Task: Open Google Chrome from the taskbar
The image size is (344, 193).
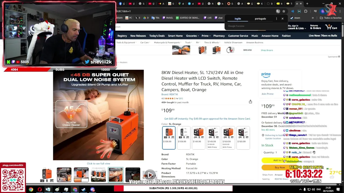Action: 31,190
